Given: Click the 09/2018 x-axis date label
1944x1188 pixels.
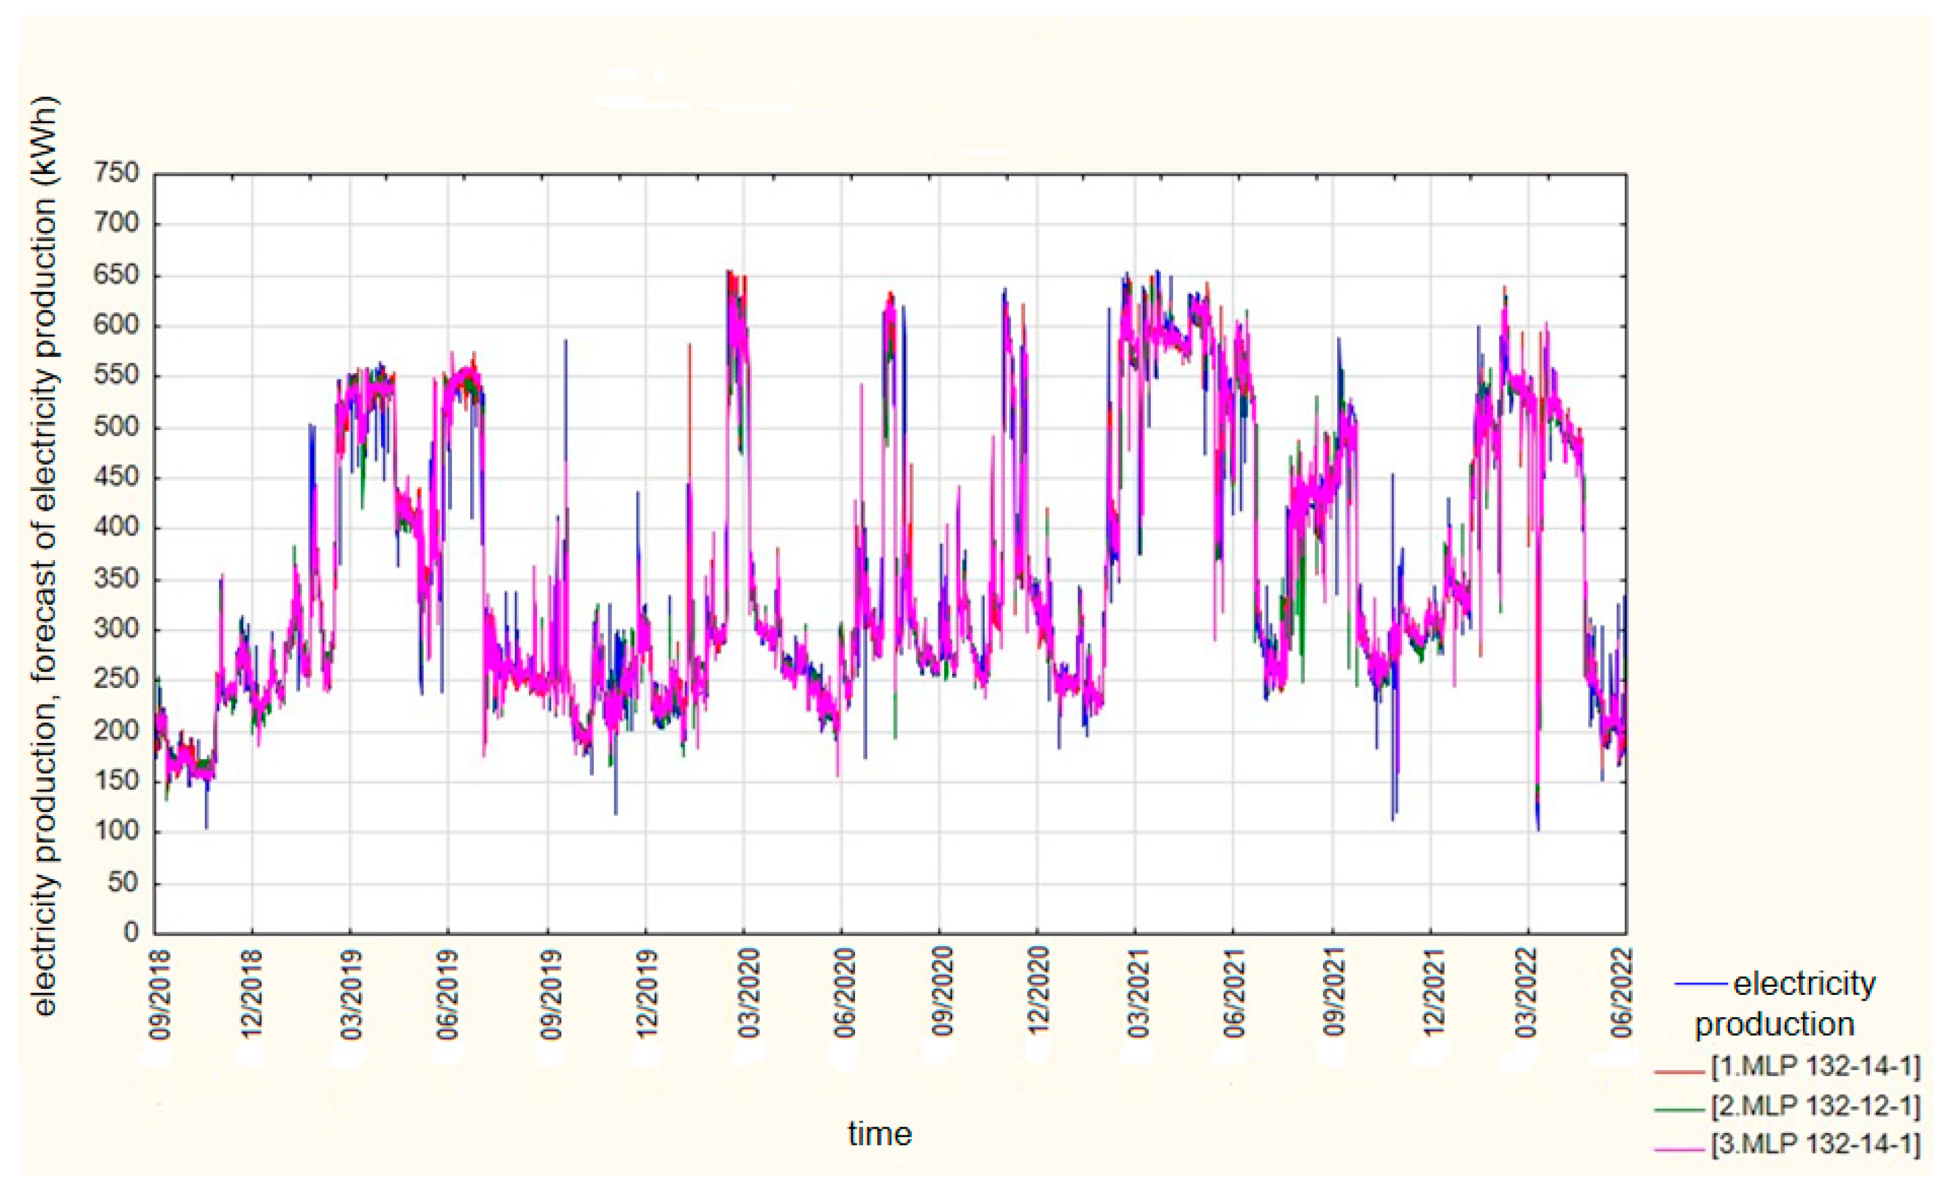Looking at the screenshot, I should [x=160, y=994].
